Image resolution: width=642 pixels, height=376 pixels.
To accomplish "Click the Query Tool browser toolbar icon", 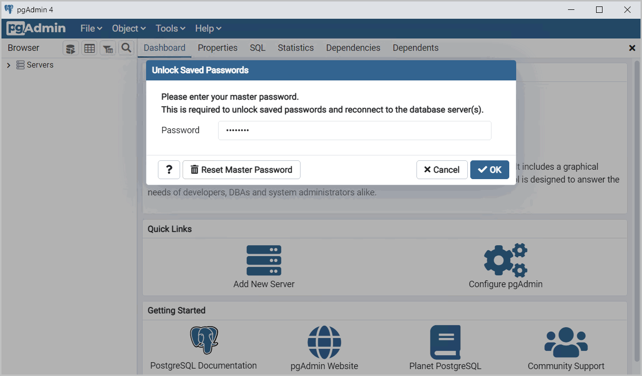I will click(x=71, y=48).
